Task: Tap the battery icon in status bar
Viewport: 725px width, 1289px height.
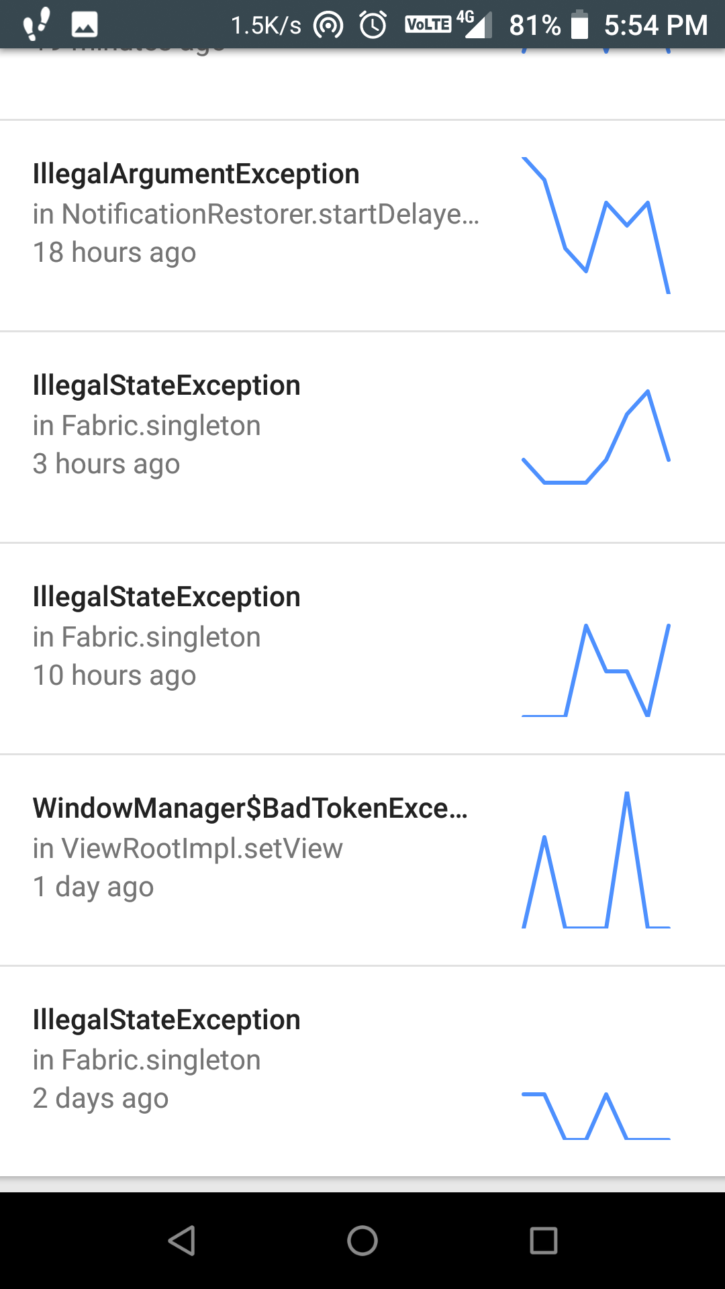Action: point(580,25)
